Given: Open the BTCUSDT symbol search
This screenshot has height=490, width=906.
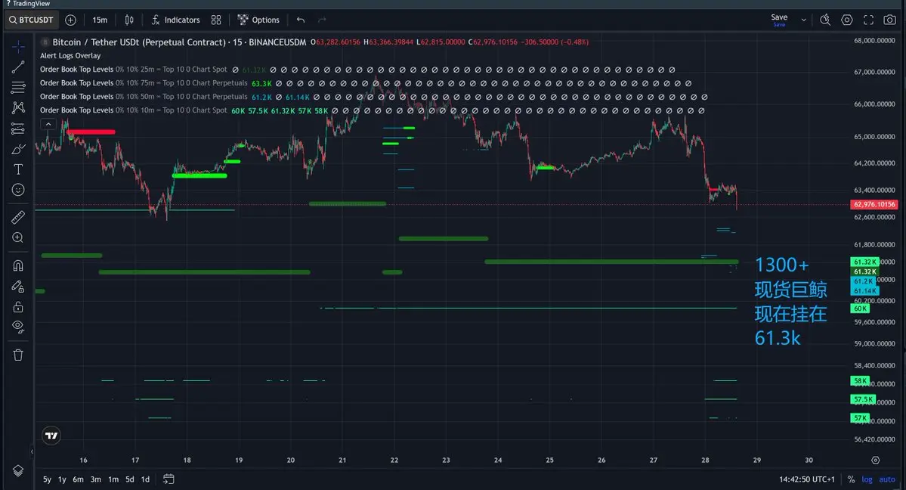Looking at the screenshot, I should pos(31,20).
